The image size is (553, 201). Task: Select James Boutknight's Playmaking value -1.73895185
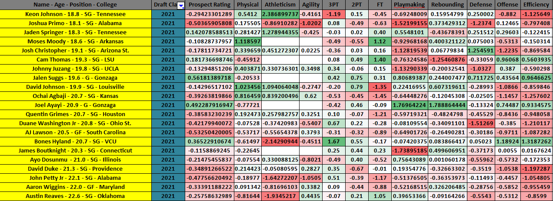[410, 151]
